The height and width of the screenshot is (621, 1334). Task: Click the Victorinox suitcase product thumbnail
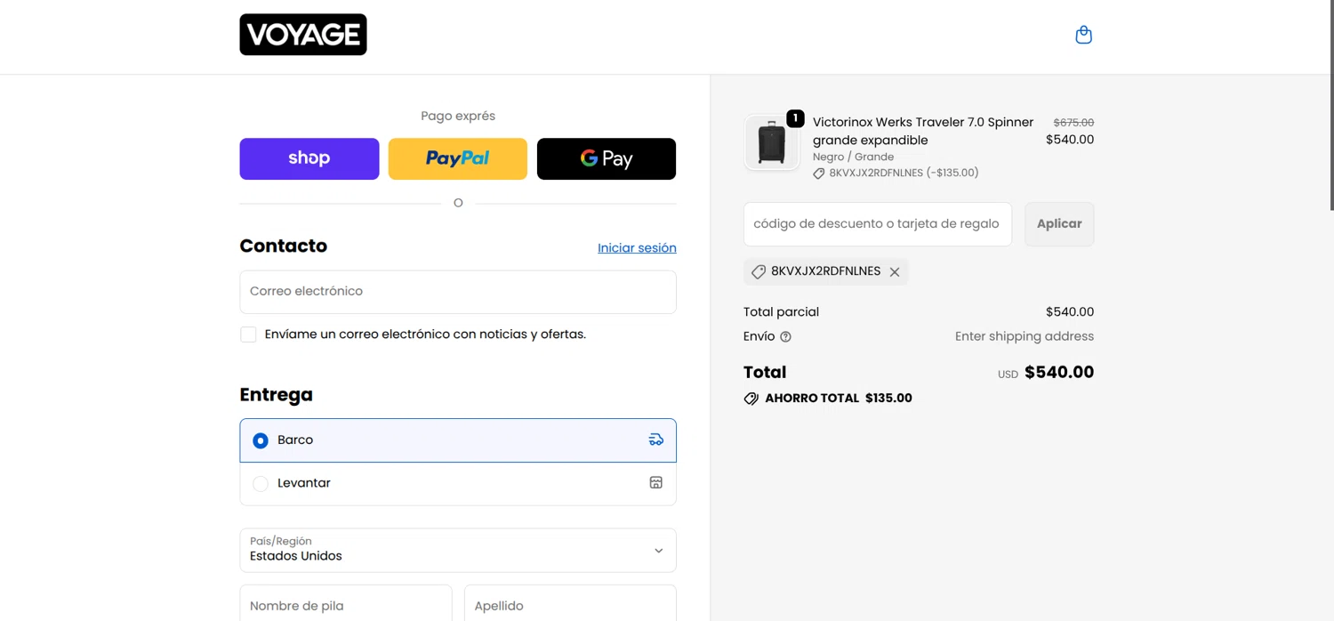pyautogui.click(x=771, y=142)
